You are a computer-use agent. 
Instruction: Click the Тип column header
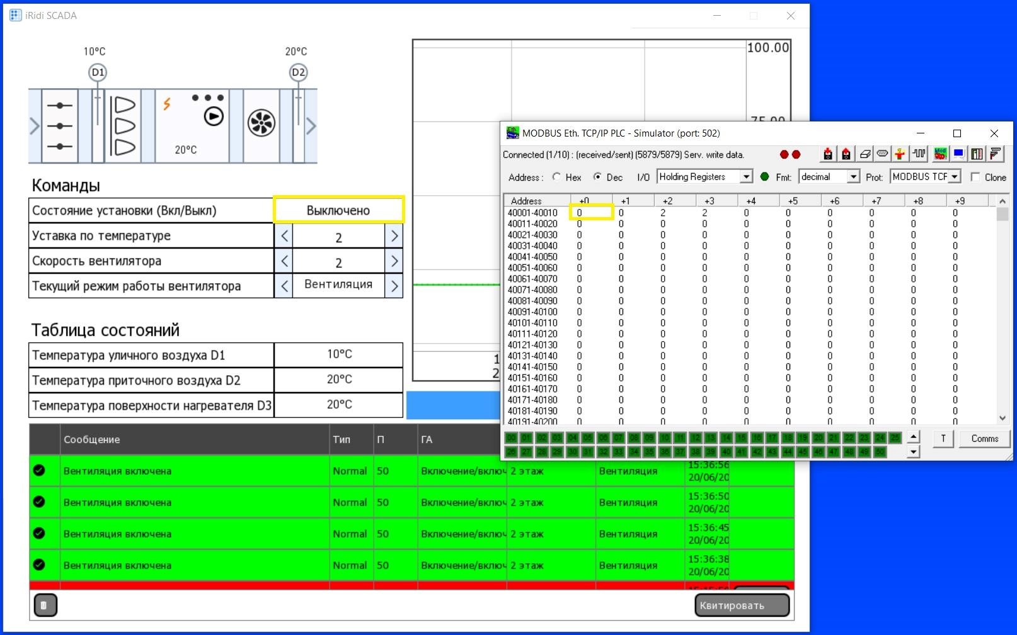click(x=342, y=439)
